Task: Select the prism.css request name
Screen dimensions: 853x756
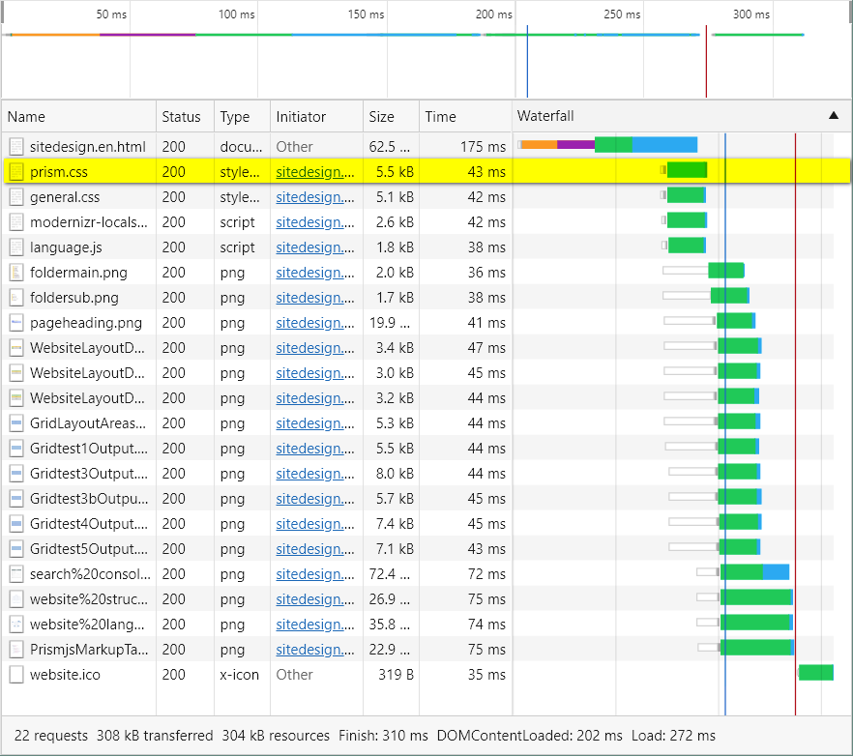Action: [59, 172]
